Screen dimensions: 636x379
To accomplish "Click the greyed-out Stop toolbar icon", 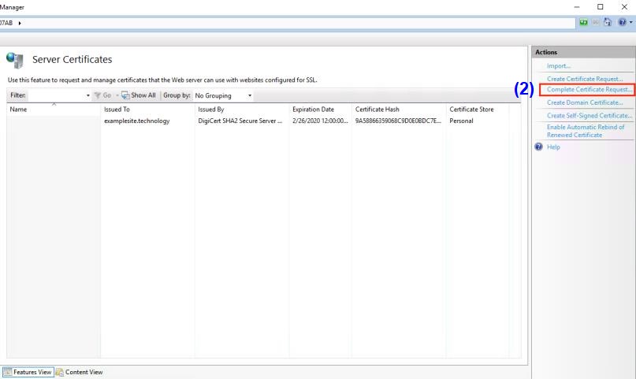I will click(596, 22).
